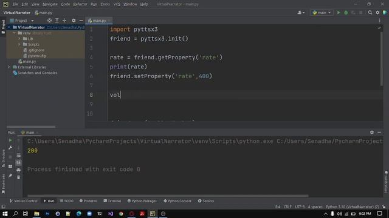
Task: Open the TODO tool window
Action: [66, 201]
